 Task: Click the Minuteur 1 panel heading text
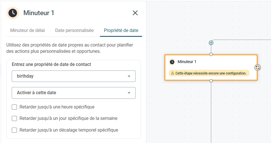39,13
